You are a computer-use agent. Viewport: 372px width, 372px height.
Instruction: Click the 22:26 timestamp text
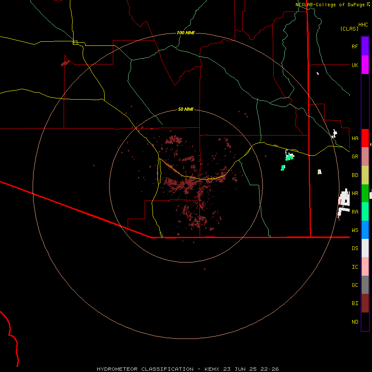pos(269,369)
